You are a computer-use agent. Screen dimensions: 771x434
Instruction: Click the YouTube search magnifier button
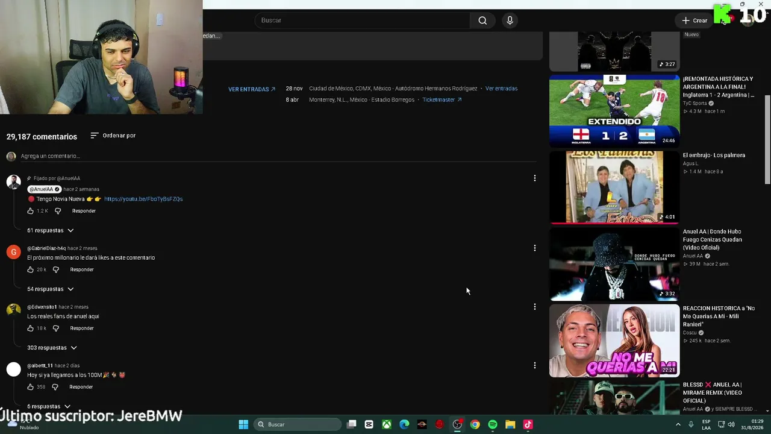click(x=482, y=20)
